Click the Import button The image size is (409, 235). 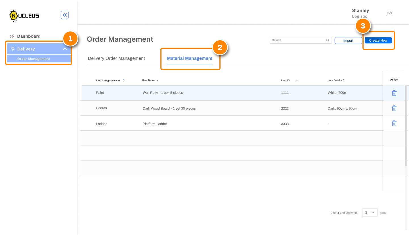tap(348, 41)
